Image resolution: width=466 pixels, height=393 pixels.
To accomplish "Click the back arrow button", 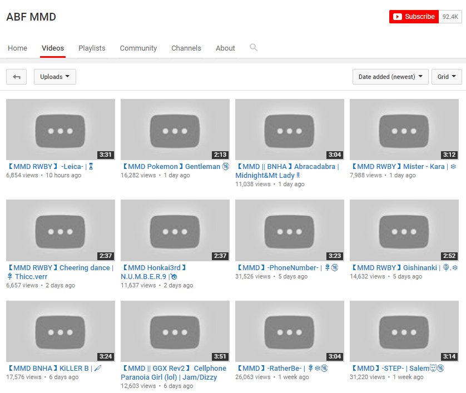I will coord(16,77).
